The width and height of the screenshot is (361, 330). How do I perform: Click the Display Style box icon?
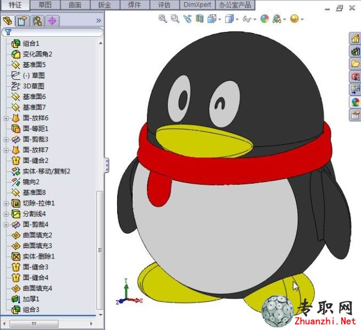click(229, 19)
